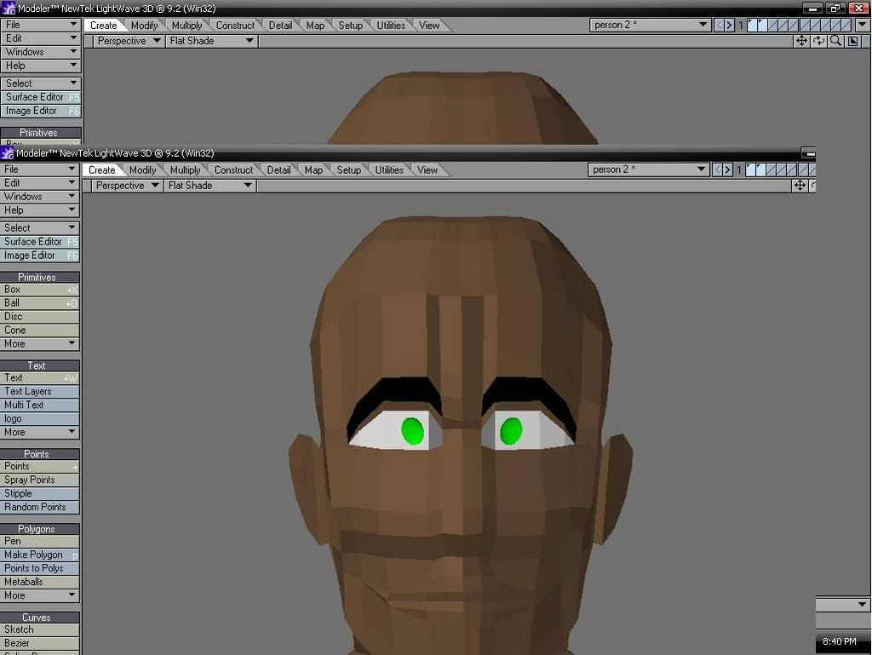Viewport: 872px width, 655px height.
Task: Open Select menu in front window
Action: (x=40, y=228)
